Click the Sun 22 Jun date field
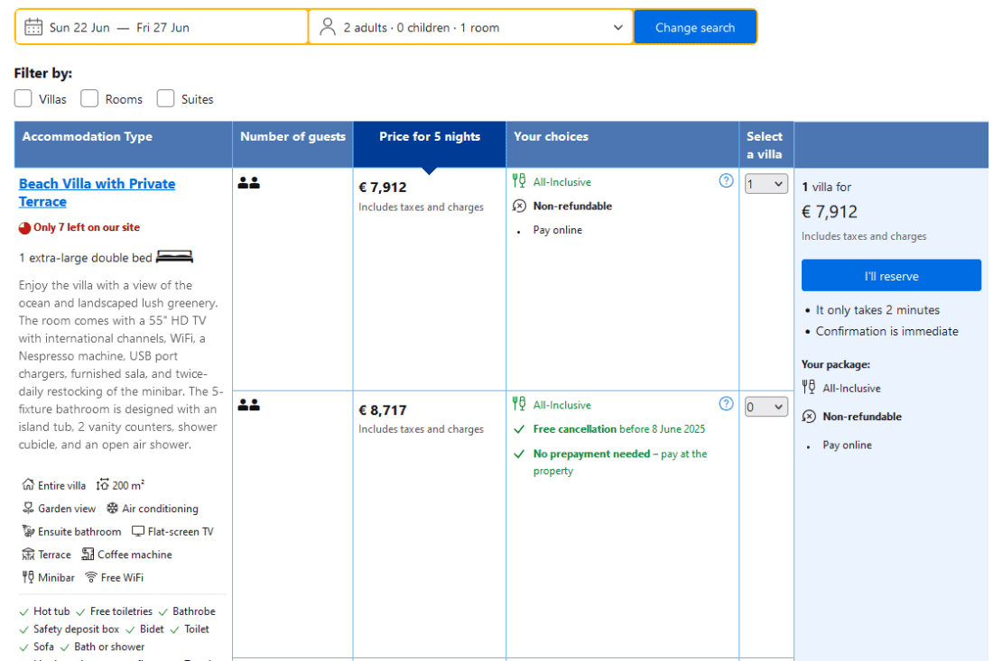This screenshot has width=993, height=661. (79, 27)
